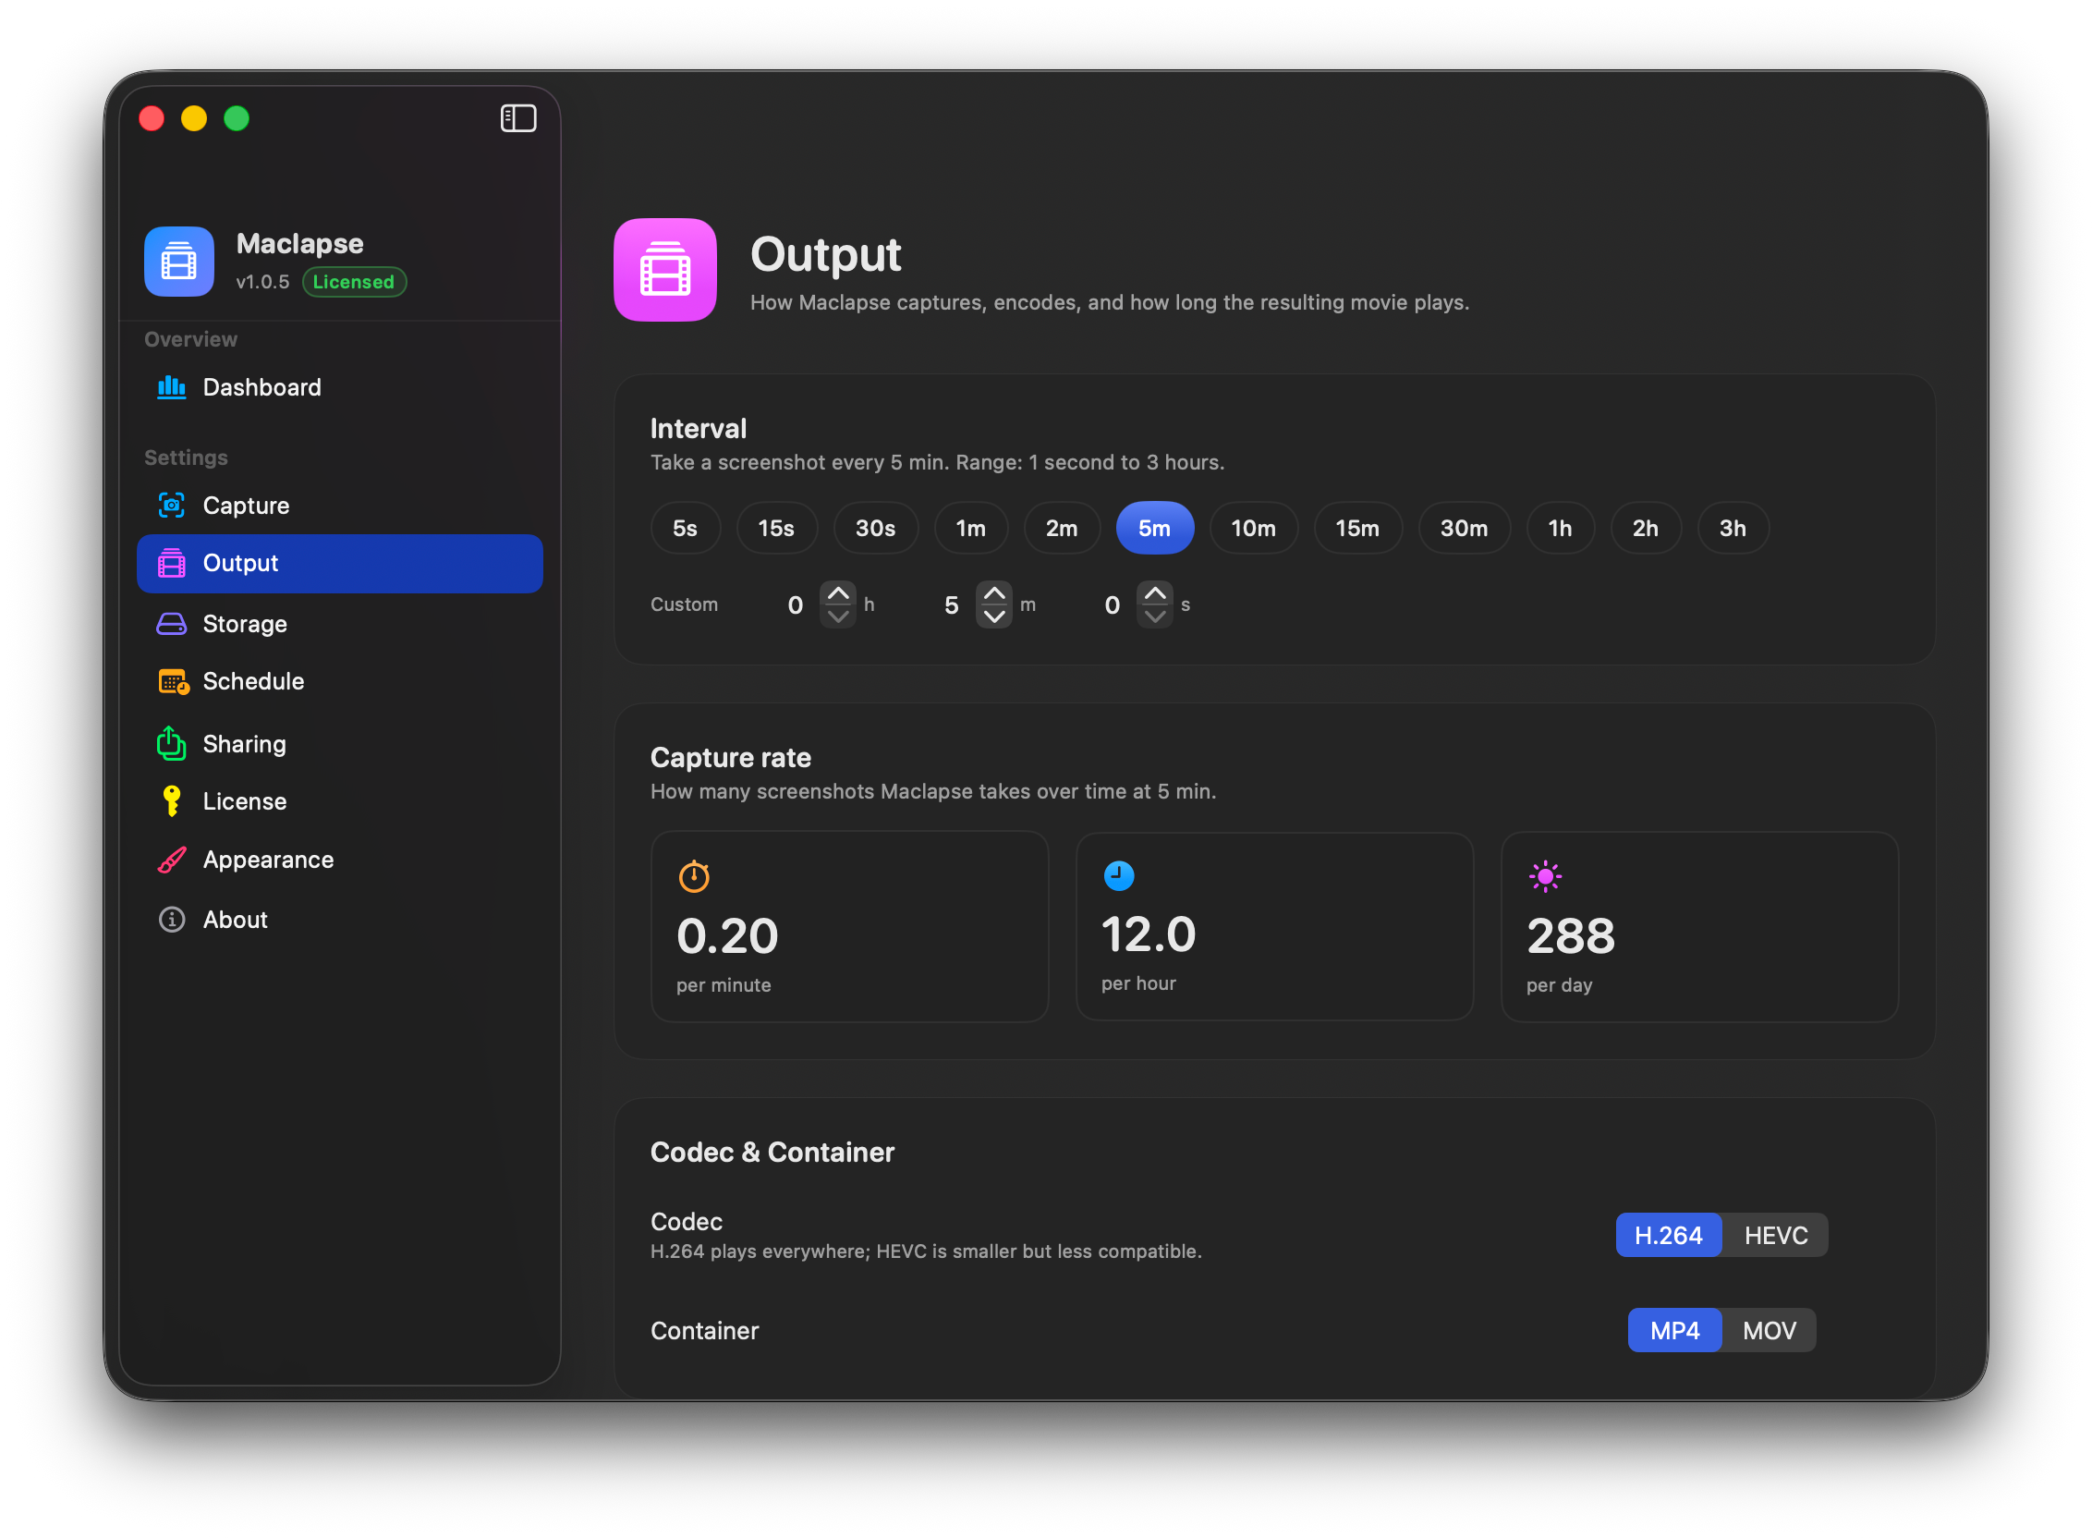2092x1538 pixels.
Task: Click the custom seconds value field
Action: (x=1113, y=605)
